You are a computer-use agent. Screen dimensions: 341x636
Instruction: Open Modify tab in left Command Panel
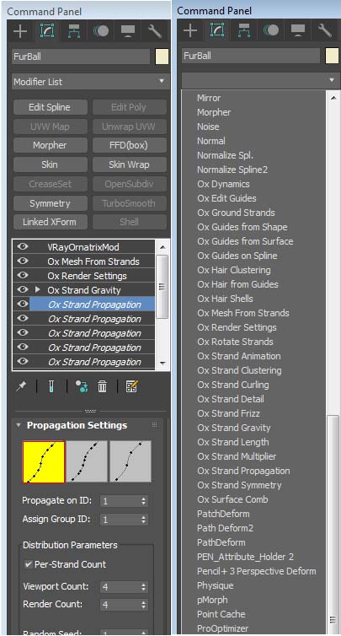click(x=47, y=31)
